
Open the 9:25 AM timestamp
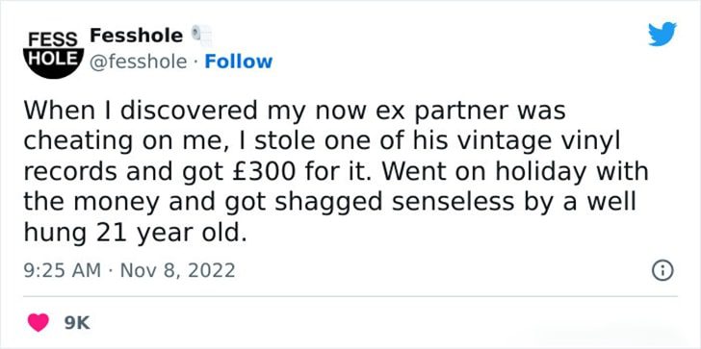tap(63, 270)
